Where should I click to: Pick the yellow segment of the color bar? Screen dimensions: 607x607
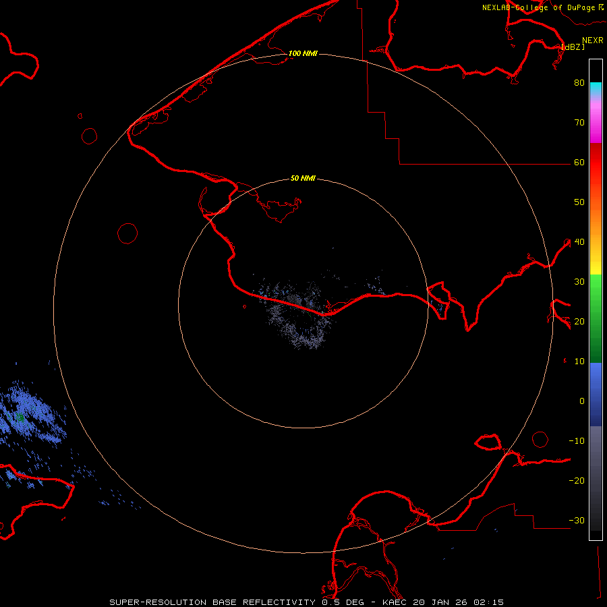596,268
